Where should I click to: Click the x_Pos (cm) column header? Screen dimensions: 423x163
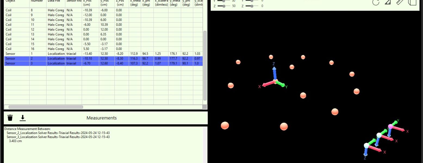pos(91,3)
